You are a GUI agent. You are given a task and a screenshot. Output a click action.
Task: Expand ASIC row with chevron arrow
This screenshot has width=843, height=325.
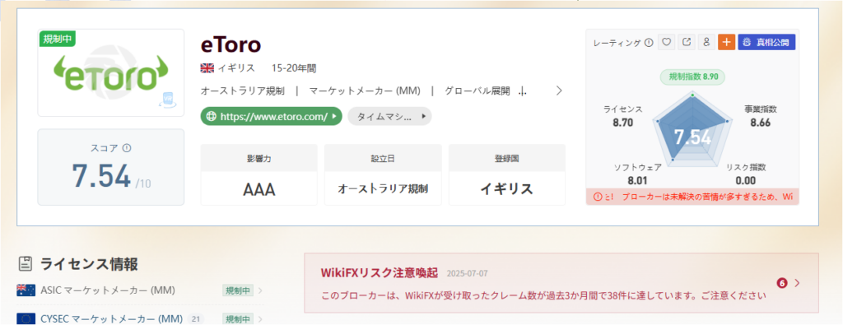[x=260, y=290]
